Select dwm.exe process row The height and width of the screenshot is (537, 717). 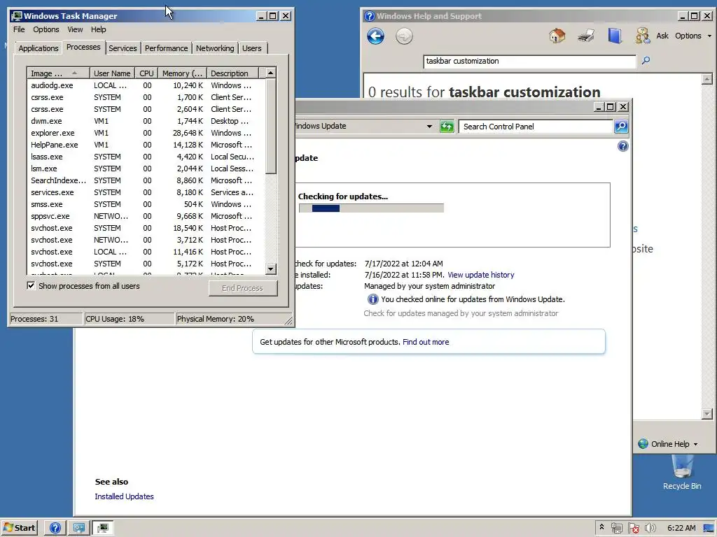pyautogui.click(x=146, y=121)
